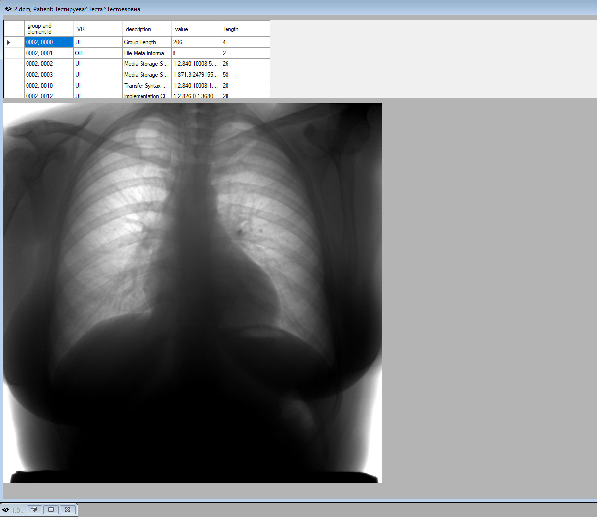Select 'Media Storage S...' in the 0002, 0002 row

click(147, 64)
